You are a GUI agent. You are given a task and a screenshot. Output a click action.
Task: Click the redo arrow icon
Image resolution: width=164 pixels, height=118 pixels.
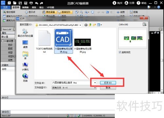[x=41, y=3]
